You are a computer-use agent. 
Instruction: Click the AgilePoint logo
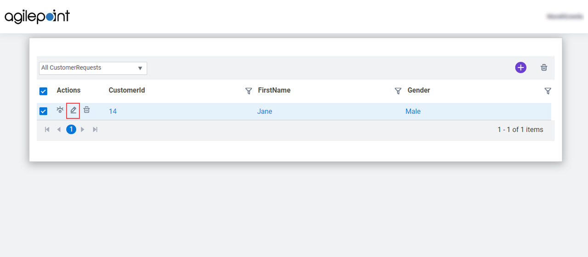pos(37,17)
